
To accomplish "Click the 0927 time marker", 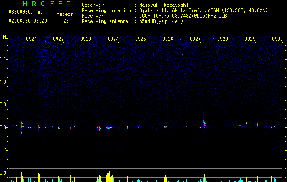I will tap(195, 39).
